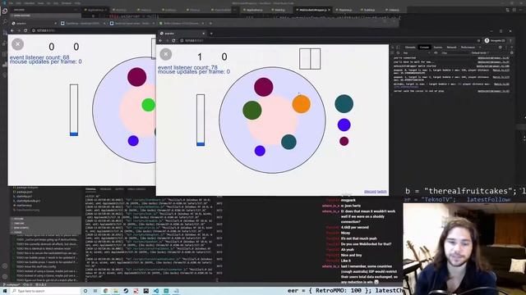The image size is (526, 295).
Task: Open VS Code Explorer in the activity bar
Action: click(5, 11)
